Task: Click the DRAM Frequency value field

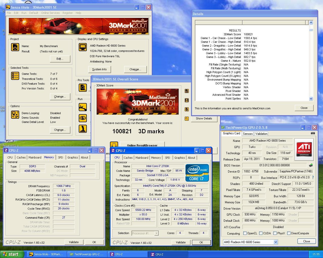Action: coord(64,186)
